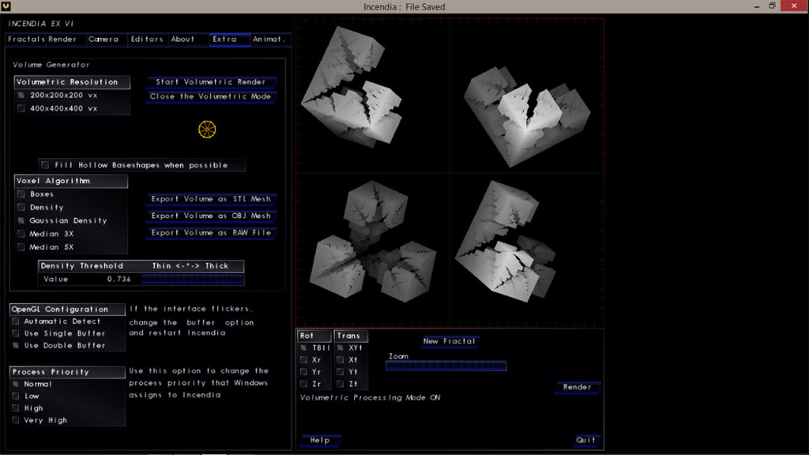Click 'Volumetric Processing Mode ON' status text
The image size is (809, 455).
click(x=371, y=398)
